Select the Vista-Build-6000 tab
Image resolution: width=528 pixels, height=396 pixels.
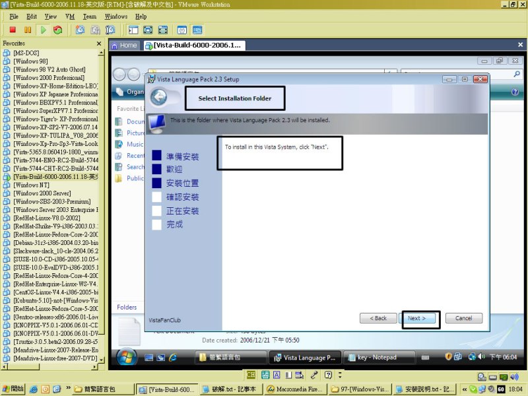[194, 45]
